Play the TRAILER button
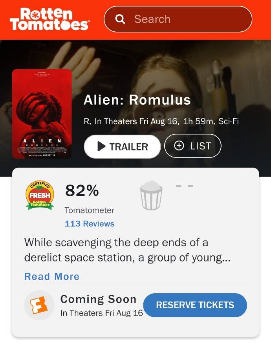The height and width of the screenshot is (349, 271). (122, 147)
